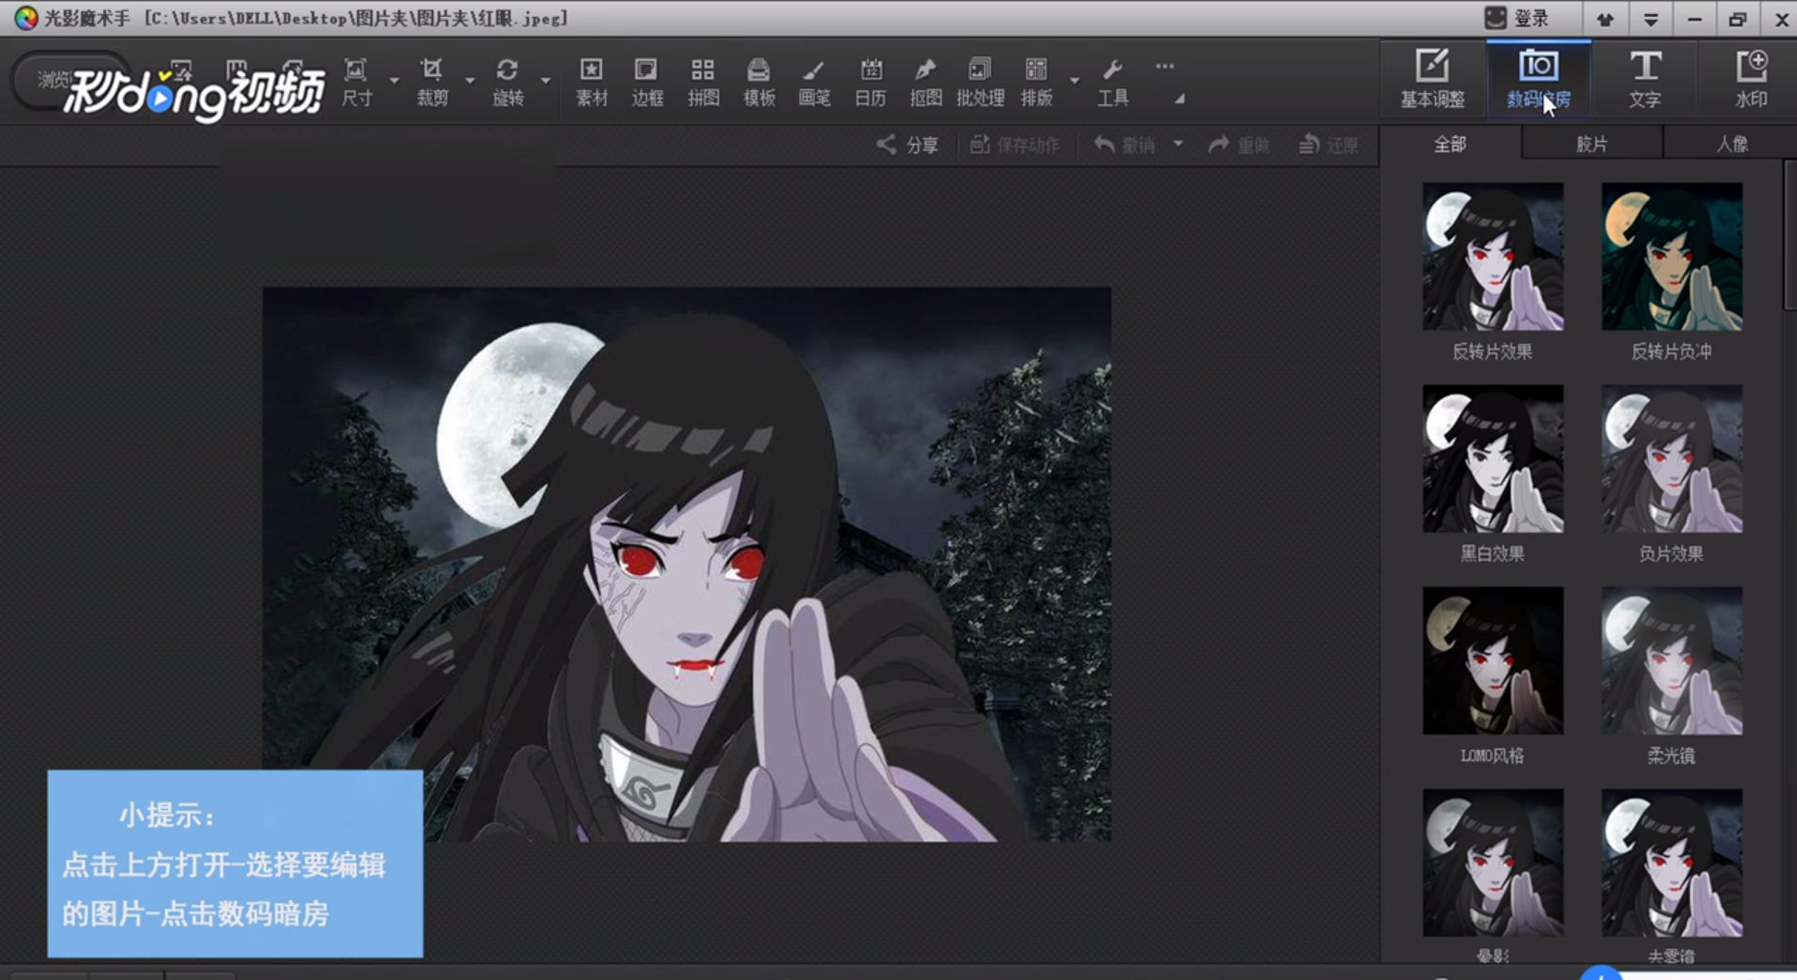Open the 边框 border tool
1797x980 pixels.
[x=647, y=82]
